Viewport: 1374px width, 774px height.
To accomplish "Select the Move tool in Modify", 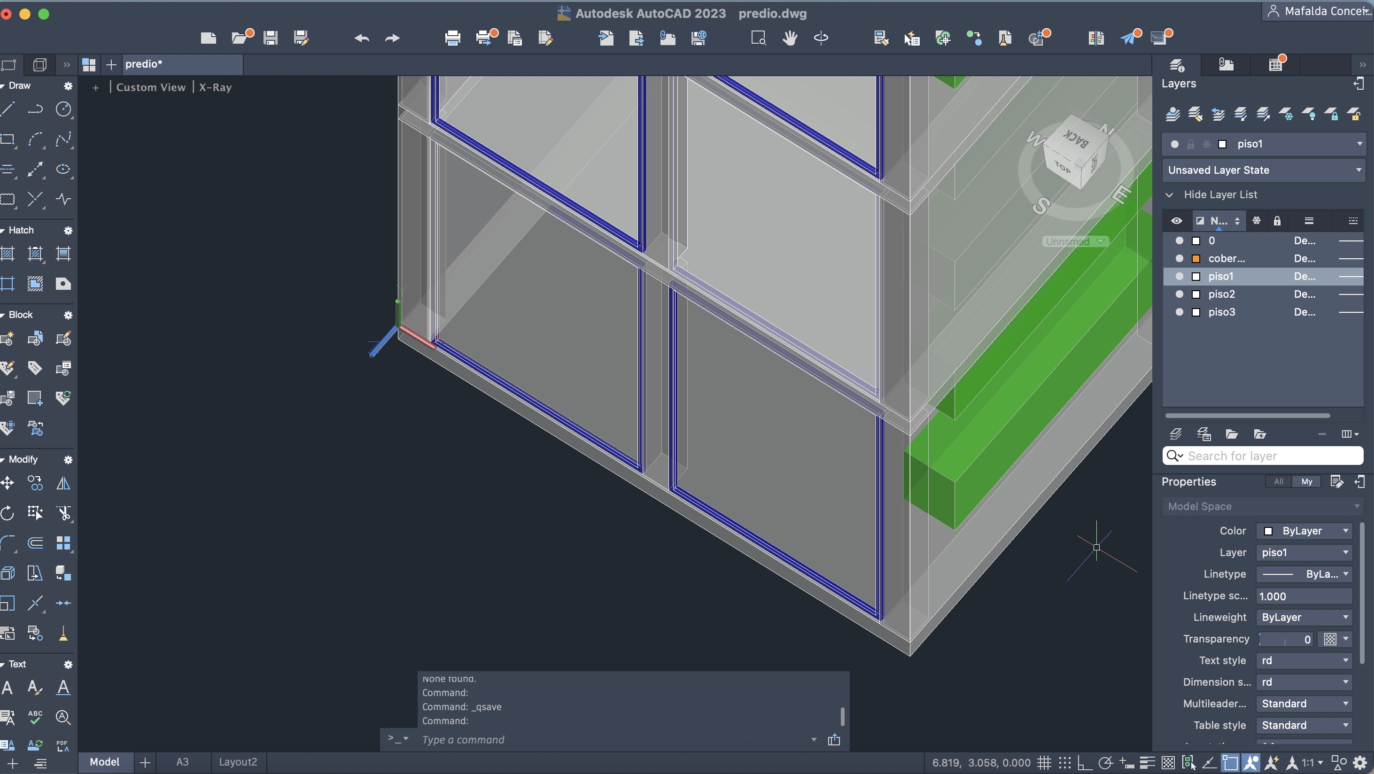I will pyautogui.click(x=8, y=483).
